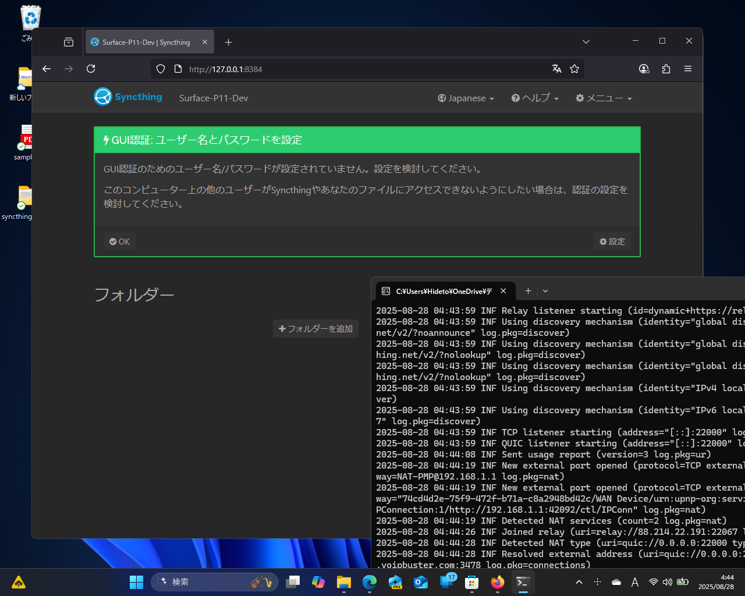Launch Outlook from the taskbar

tap(420, 582)
